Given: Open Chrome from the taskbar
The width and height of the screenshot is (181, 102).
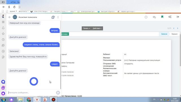Looking at the screenshot, I should tap(29, 99).
